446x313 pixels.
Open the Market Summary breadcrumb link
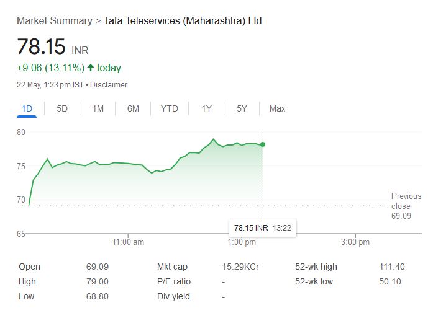pos(54,21)
